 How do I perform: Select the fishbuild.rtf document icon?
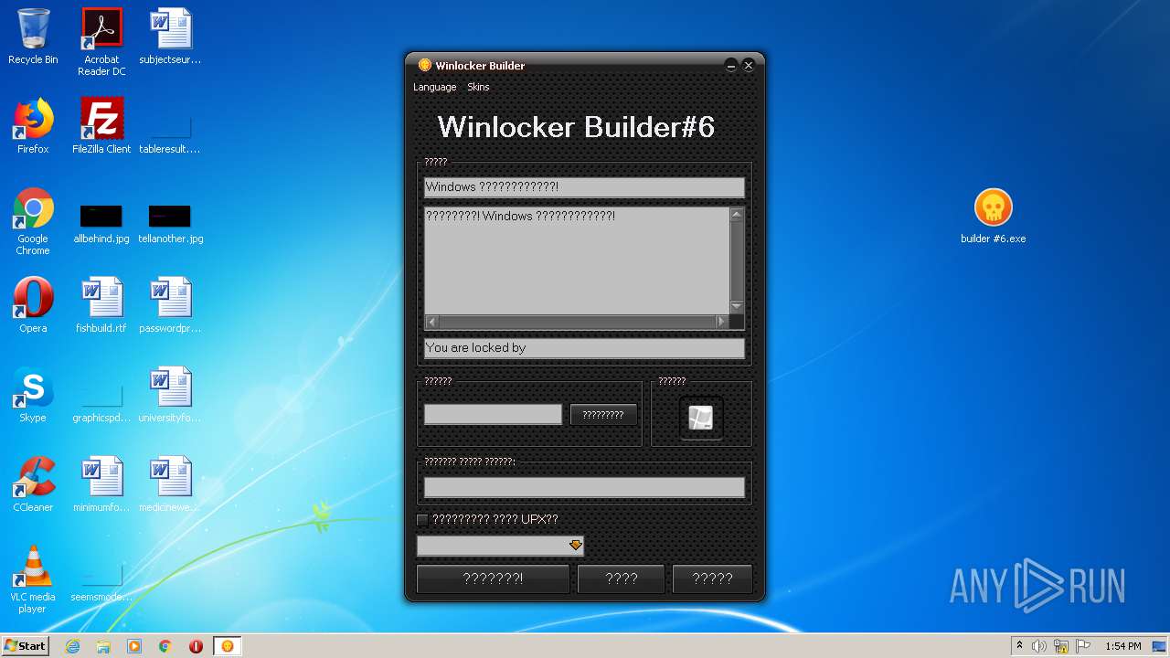click(x=101, y=304)
